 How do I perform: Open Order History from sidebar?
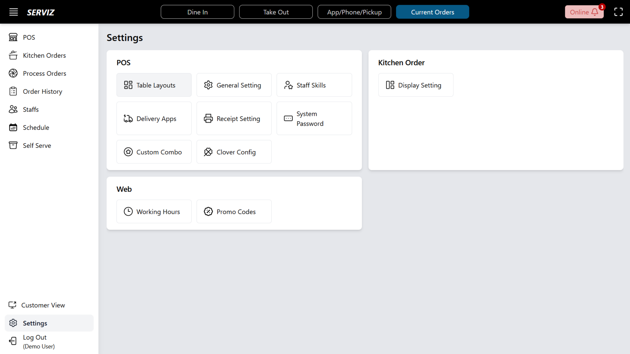[x=43, y=92]
